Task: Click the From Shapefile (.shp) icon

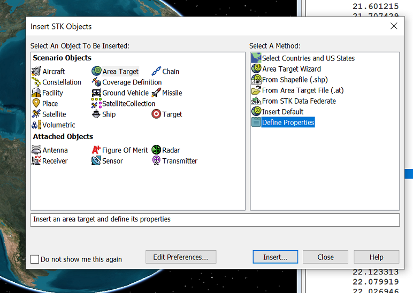Action: (256, 79)
